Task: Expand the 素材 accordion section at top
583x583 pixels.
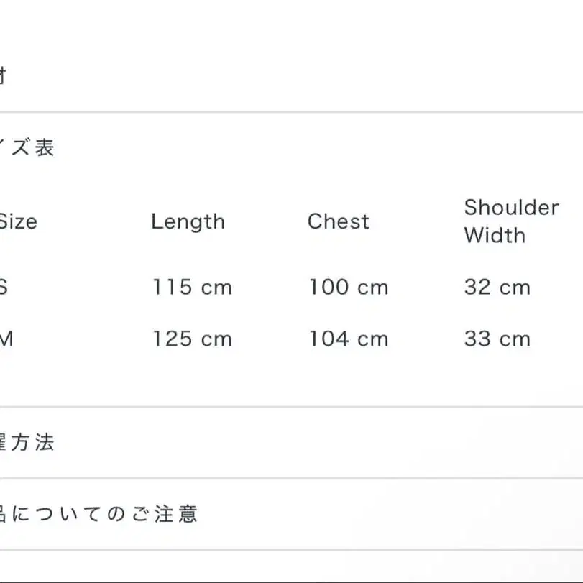Action: point(292,75)
